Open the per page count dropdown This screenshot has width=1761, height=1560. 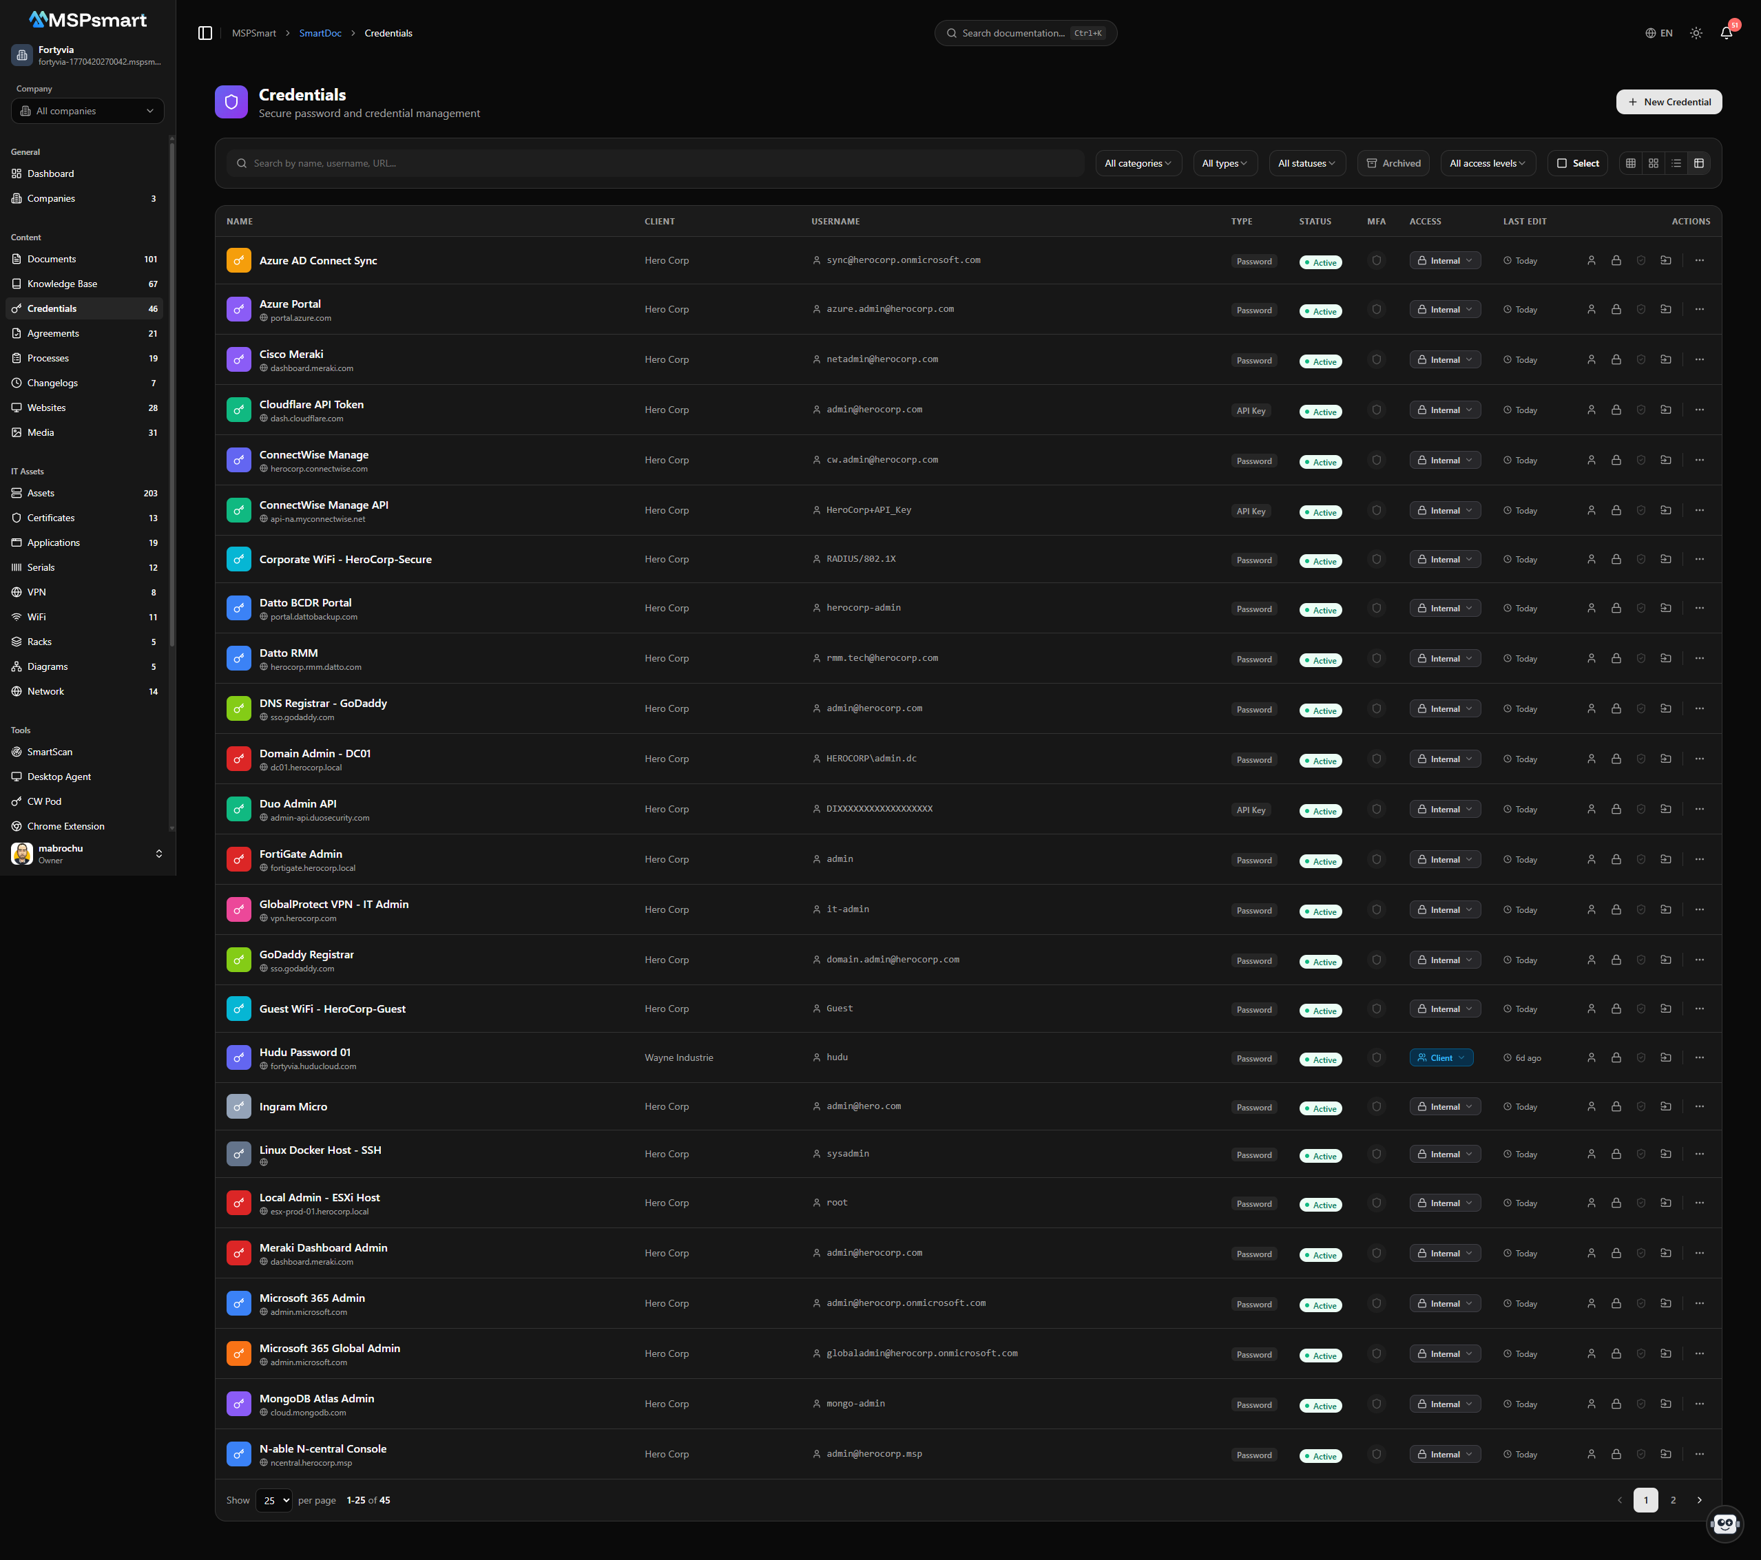(274, 1499)
